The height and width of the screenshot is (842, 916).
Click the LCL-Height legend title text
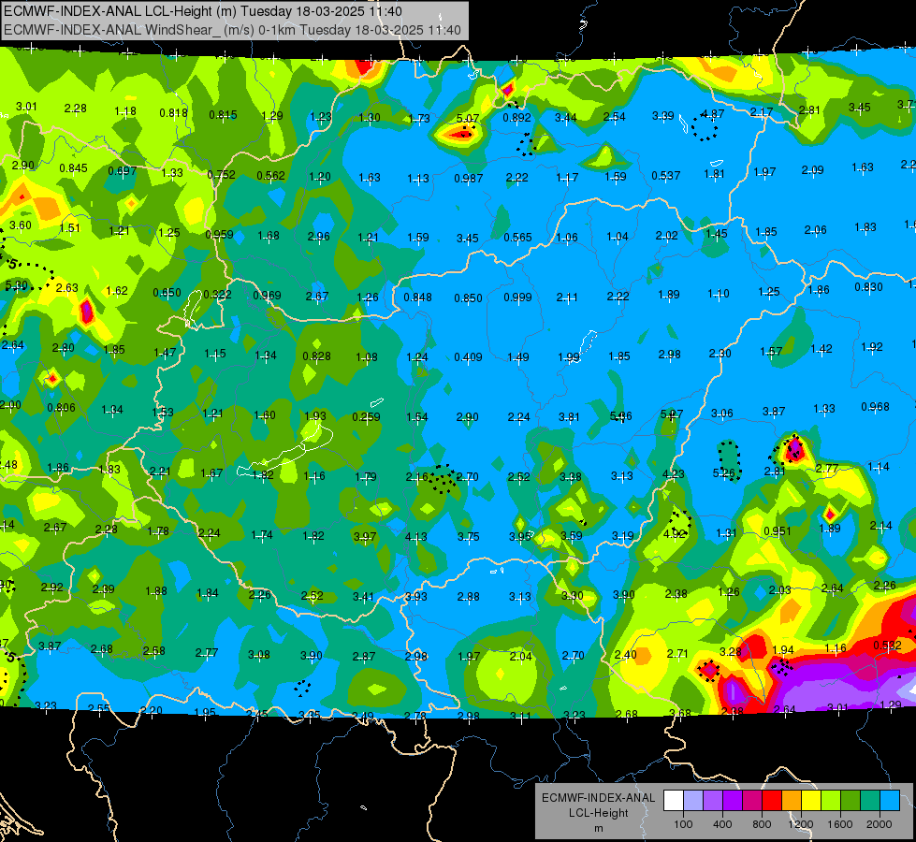tap(598, 813)
